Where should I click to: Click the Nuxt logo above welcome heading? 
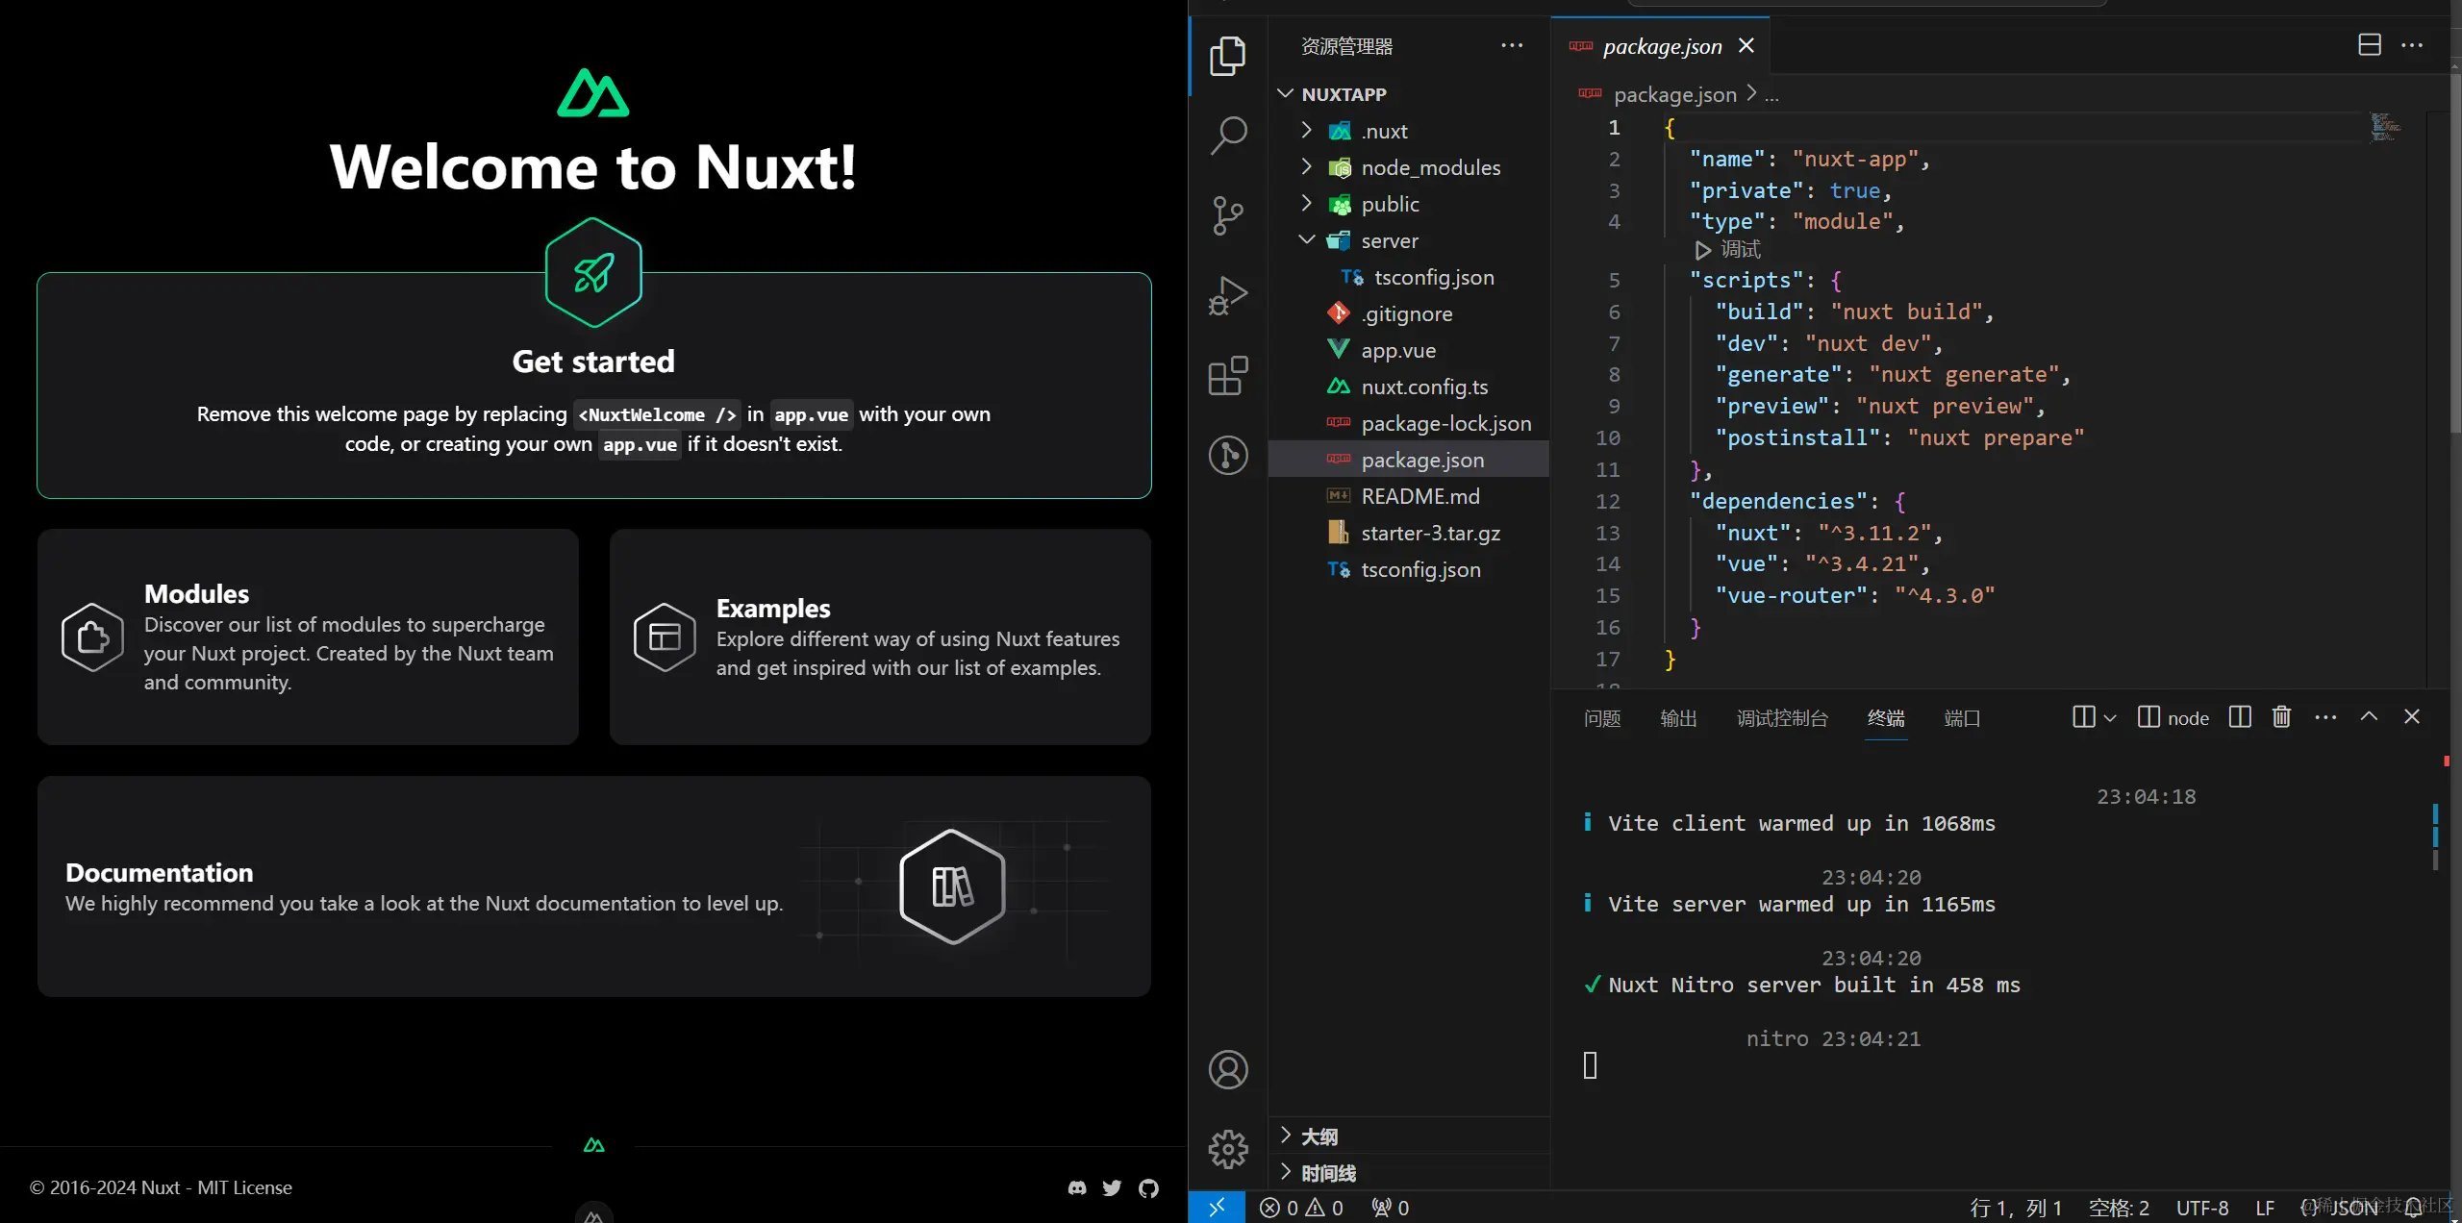pyautogui.click(x=593, y=93)
